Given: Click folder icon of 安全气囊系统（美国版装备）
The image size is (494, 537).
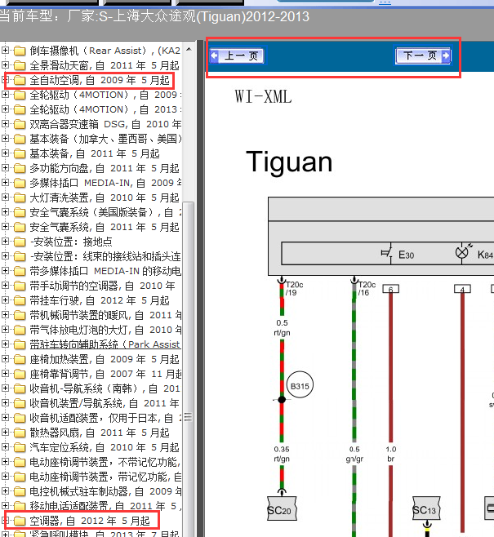Looking at the screenshot, I should 20,212.
